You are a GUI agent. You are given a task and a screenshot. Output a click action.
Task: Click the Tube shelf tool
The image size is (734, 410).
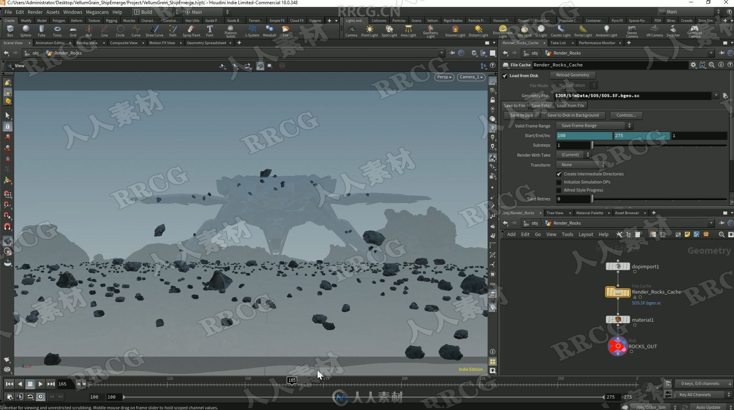point(41,31)
